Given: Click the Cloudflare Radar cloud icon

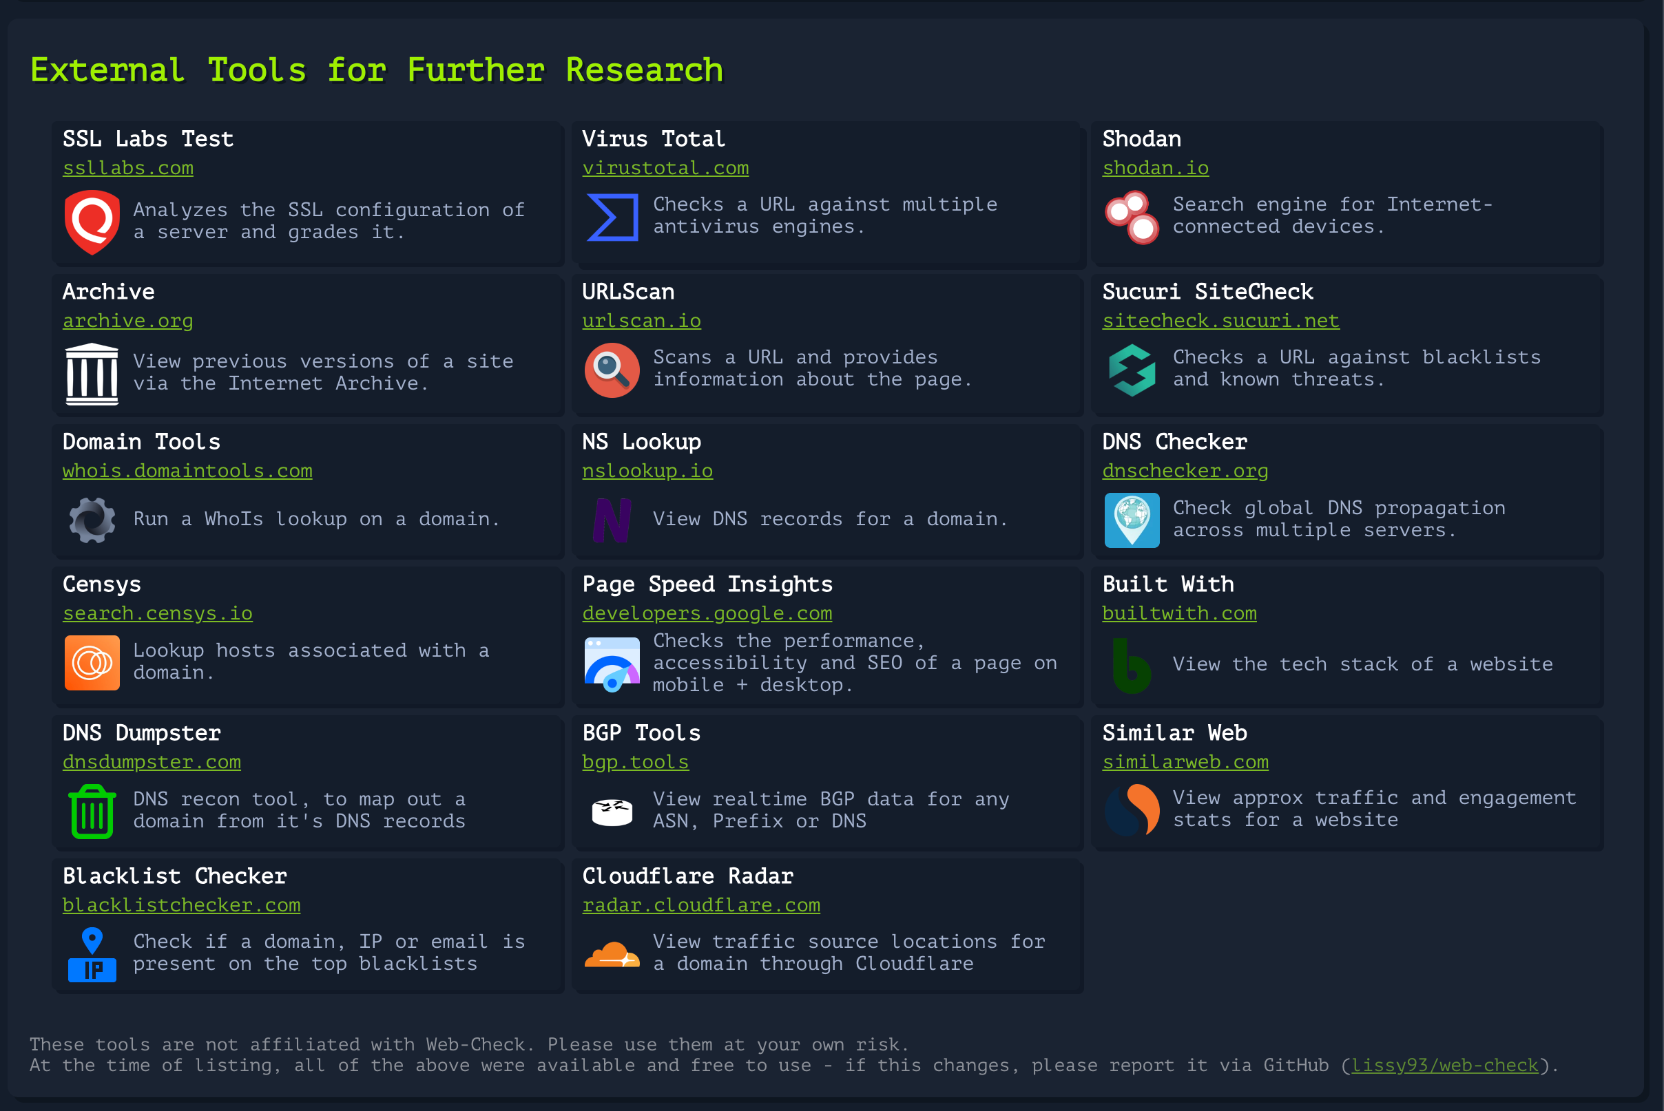Looking at the screenshot, I should (x=612, y=953).
